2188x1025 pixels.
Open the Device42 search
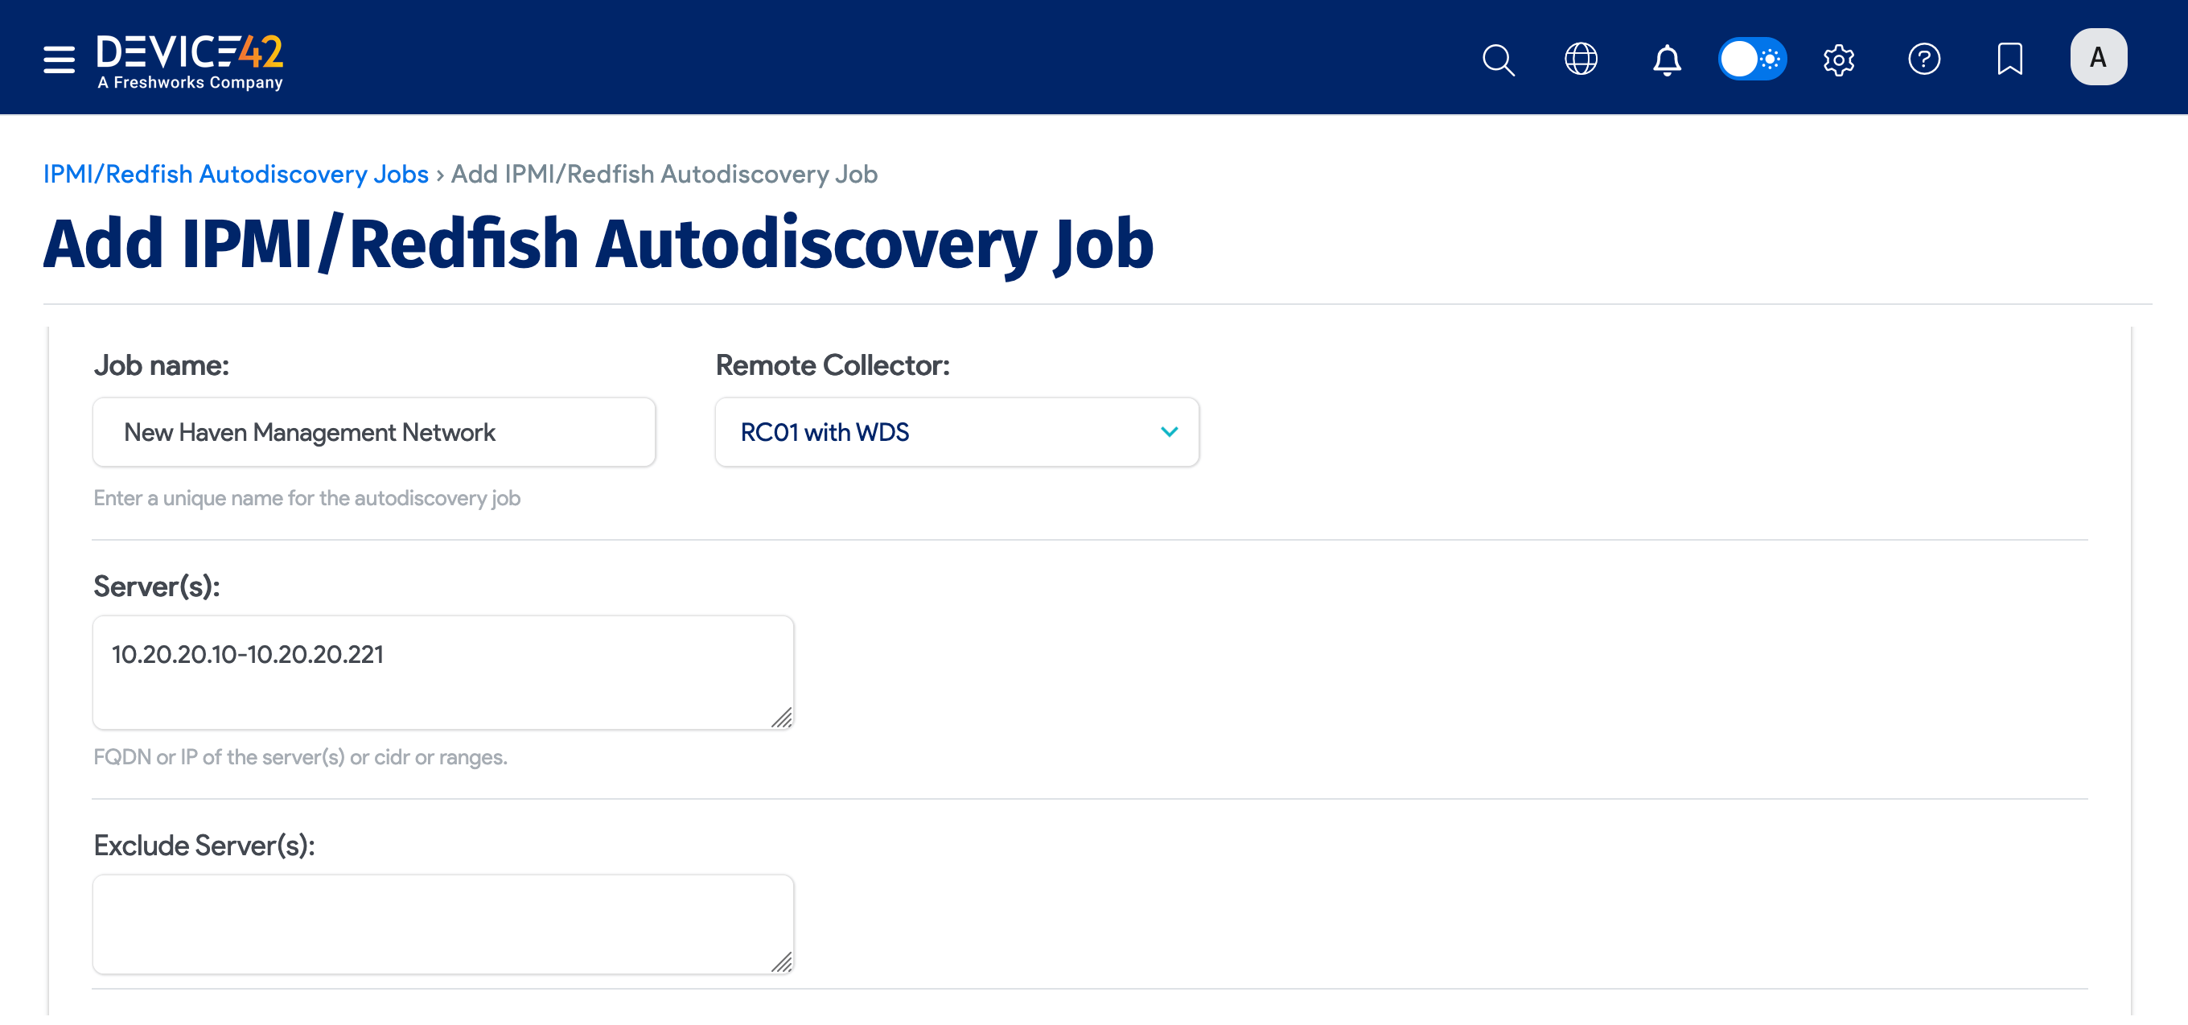pyautogui.click(x=1499, y=59)
